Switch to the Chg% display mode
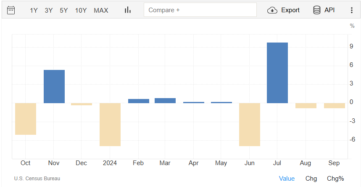 point(335,179)
